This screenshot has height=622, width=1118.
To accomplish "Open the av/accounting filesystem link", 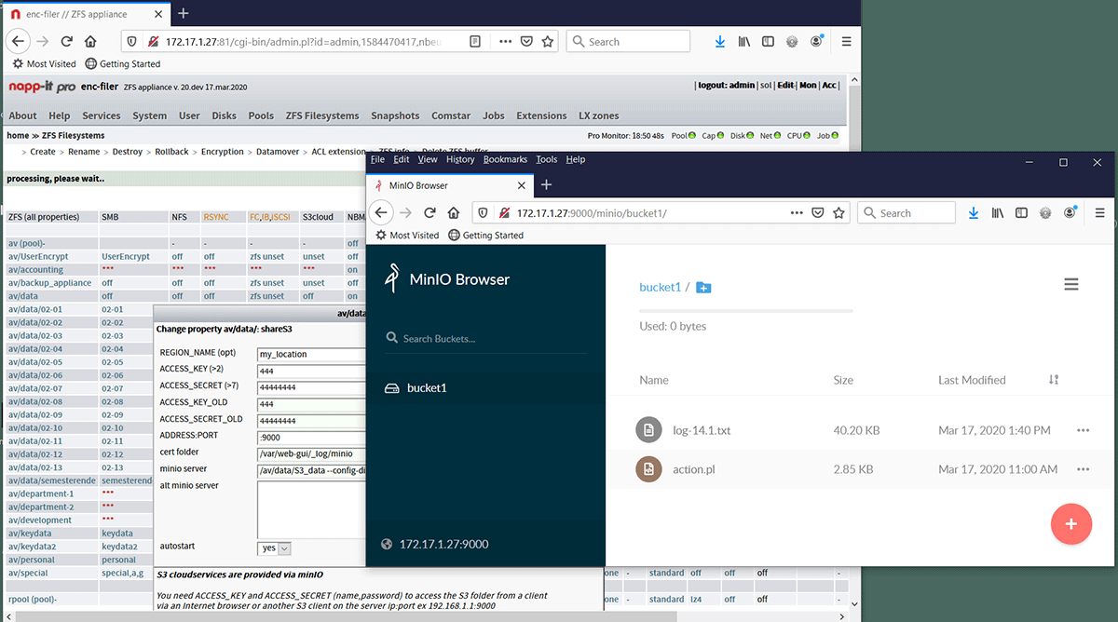I will coord(36,269).
